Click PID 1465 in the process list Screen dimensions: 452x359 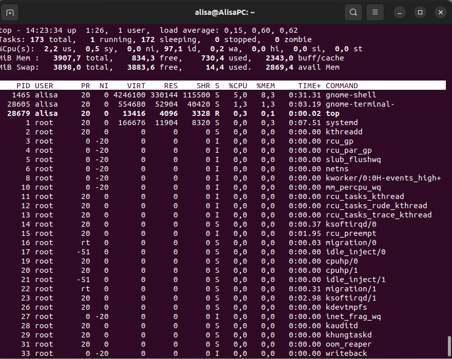(21, 95)
